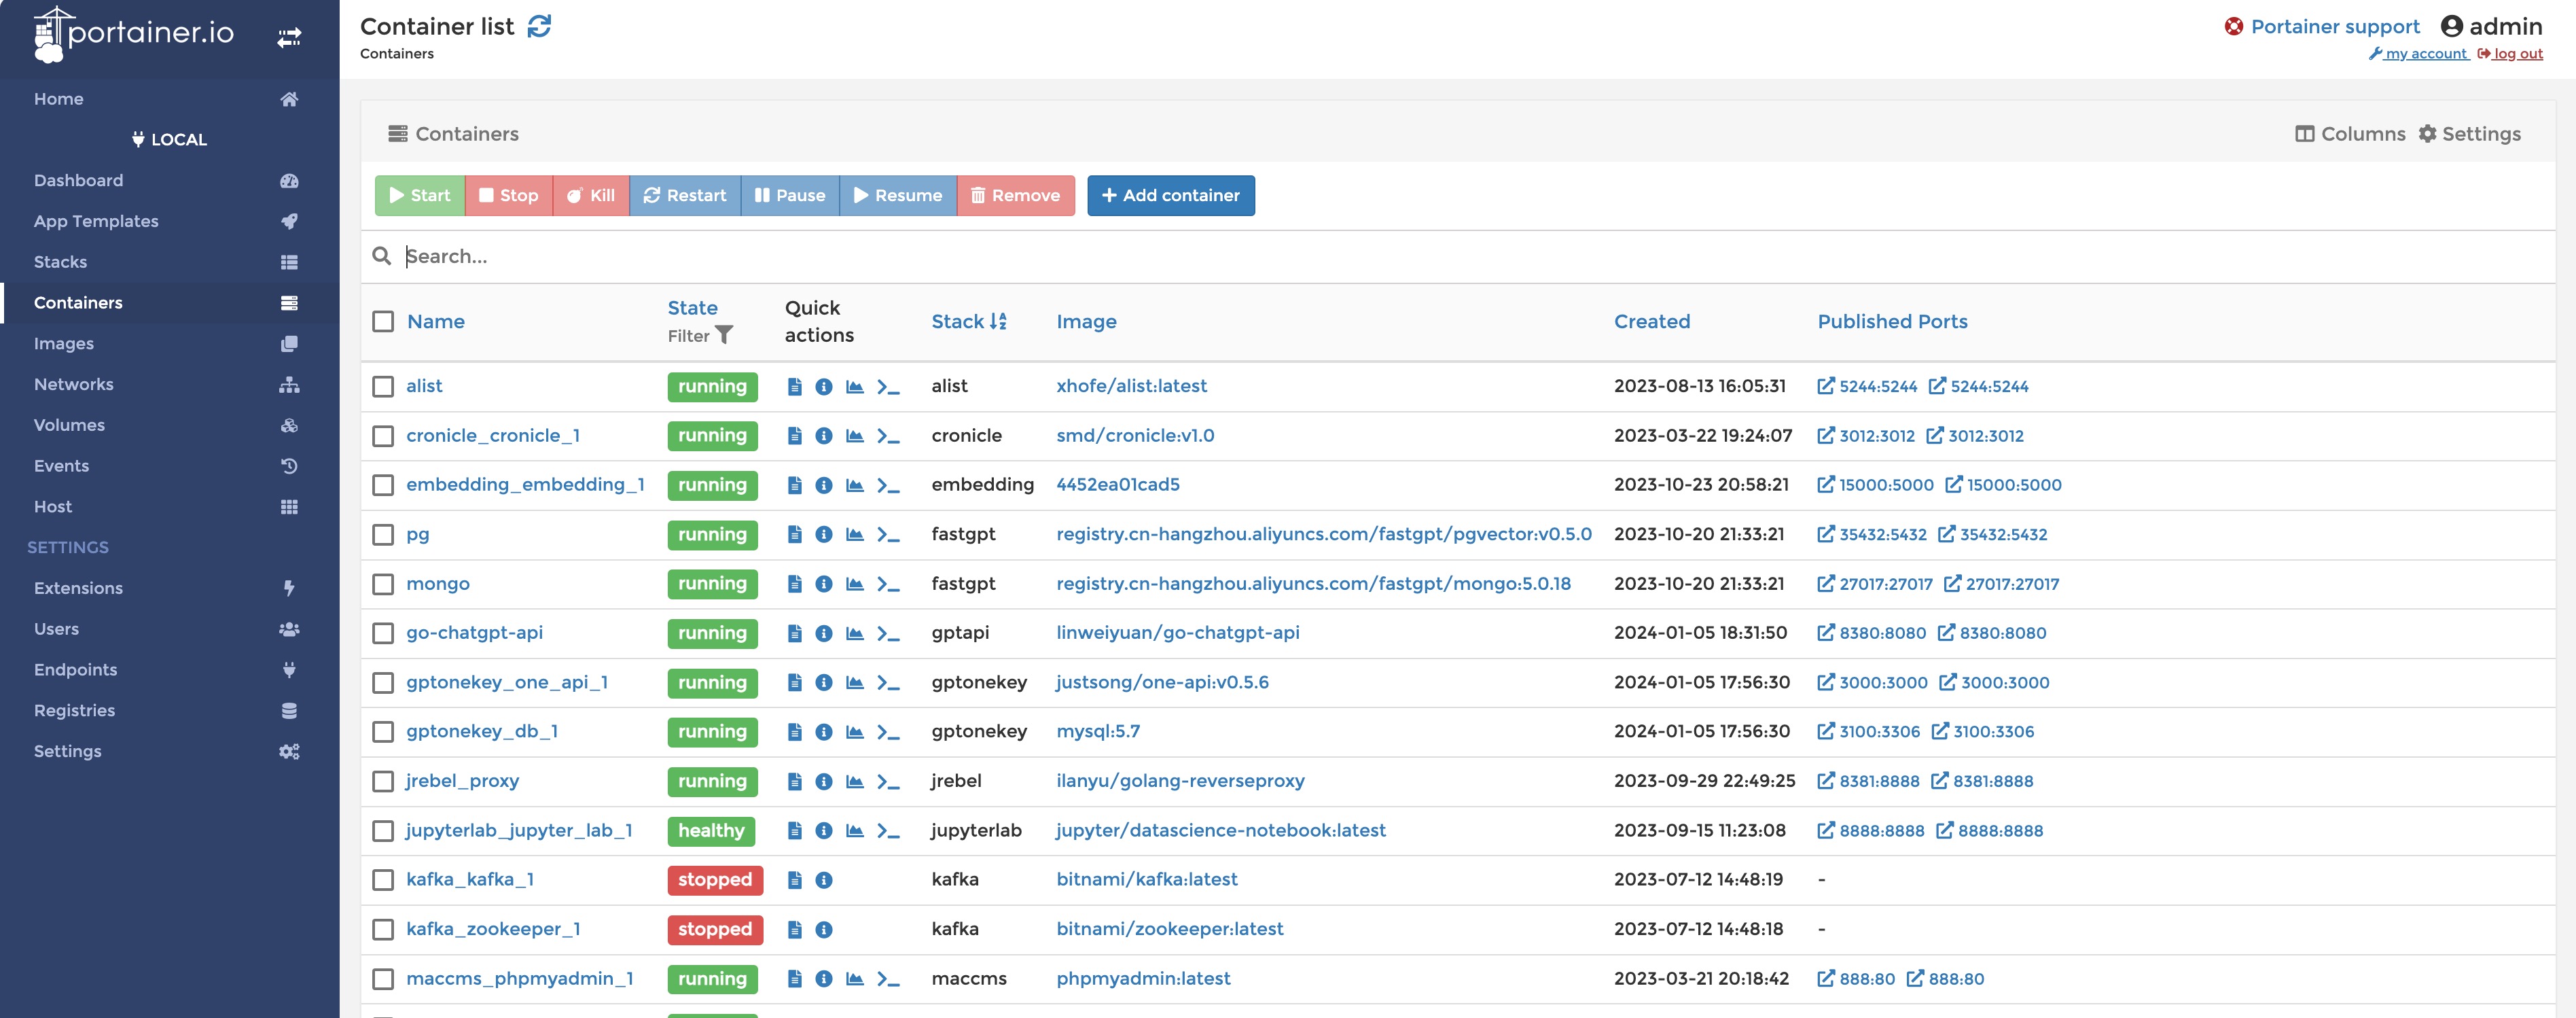This screenshot has height=1018, width=2576.
Task: Select the go-chatgpt-api checkbox
Action: (383, 633)
